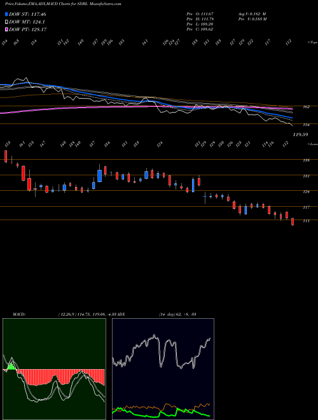Screen dimensions: 318x420
Task: Click the first tall red candlestick above the 138 line
Action: [x=6, y=156]
